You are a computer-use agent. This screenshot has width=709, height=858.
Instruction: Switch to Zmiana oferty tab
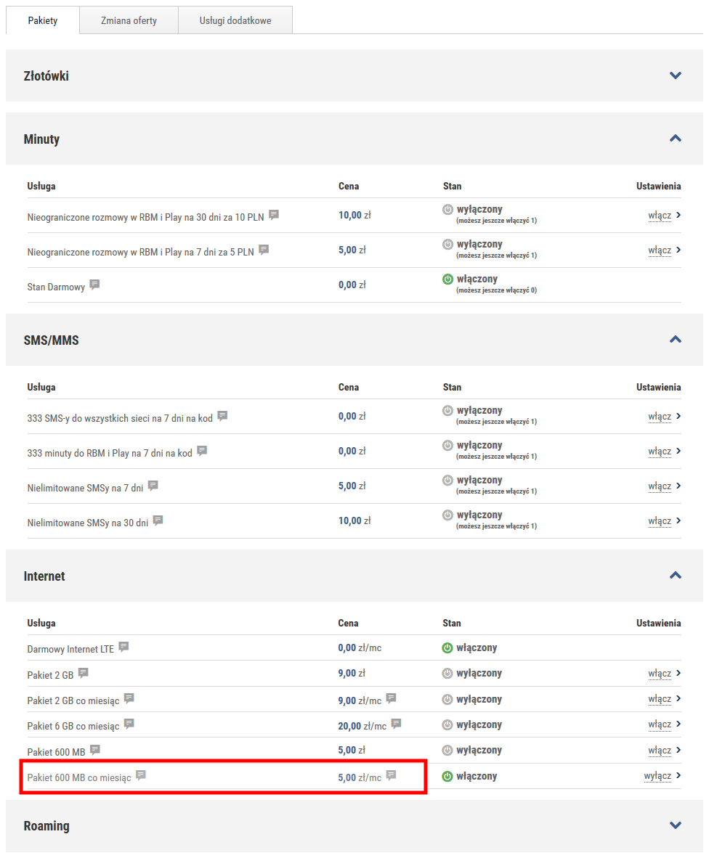click(x=129, y=20)
